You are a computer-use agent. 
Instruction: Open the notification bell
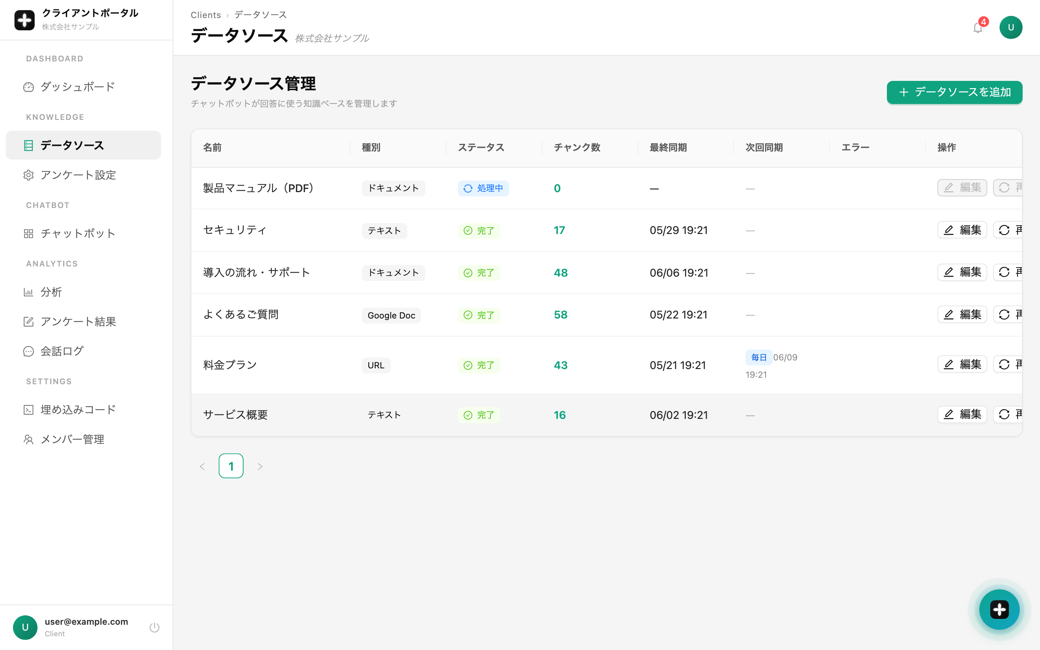[978, 28]
